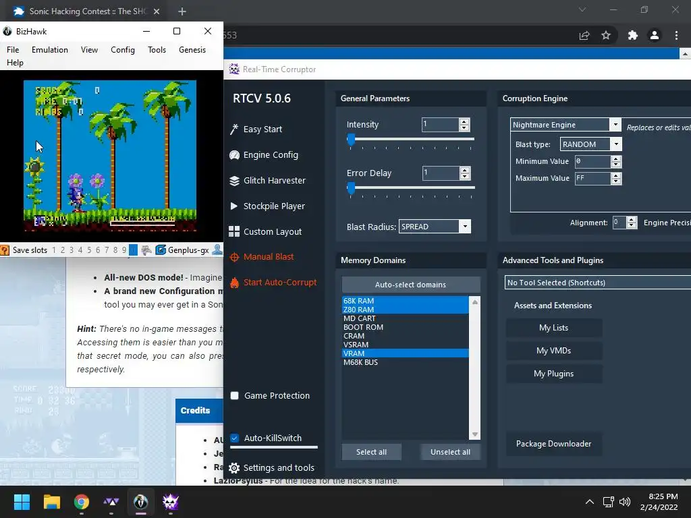Screen dimensions: 691x518
Task: Bookmark this page with star icon
Action: click(x=606, y=35)
